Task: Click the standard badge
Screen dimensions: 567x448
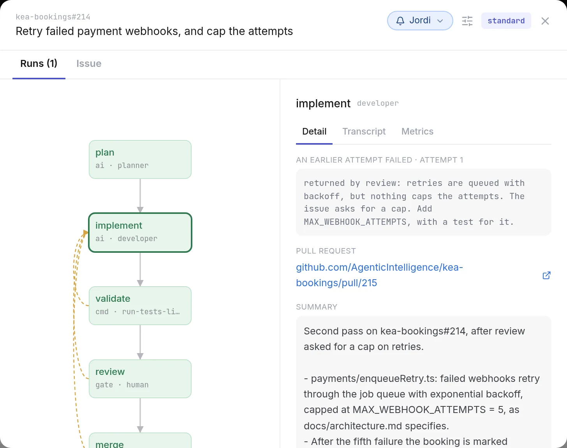Action: (x=506, y=21)
